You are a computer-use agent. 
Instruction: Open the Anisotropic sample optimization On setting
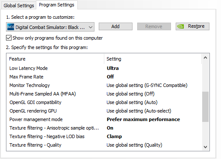pos(110,128)
